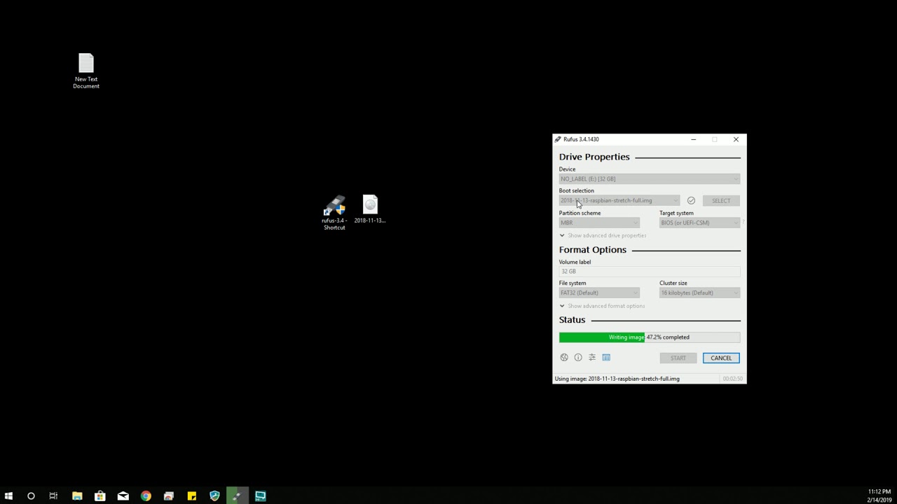This screenshot has height=504, width=897.
Task: Open rufus-3.4 Shortcut desktop icon
Action: click(x=334, y=213)
